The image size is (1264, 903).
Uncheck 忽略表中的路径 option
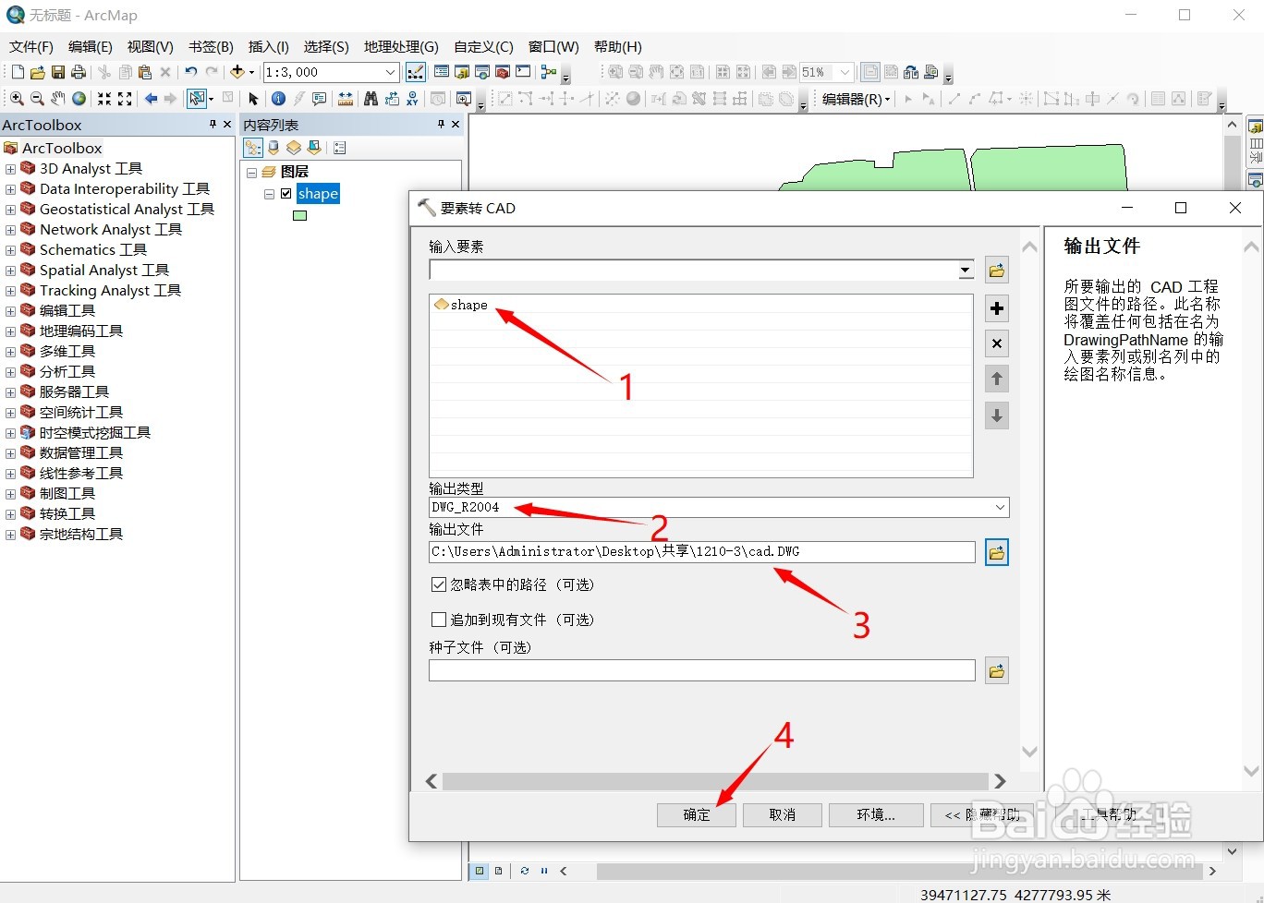(x=438, y=584)
